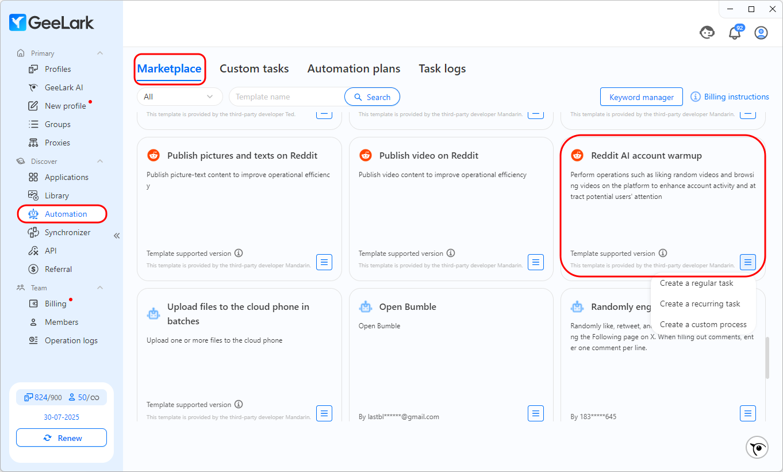Click robot icon on Upload files card
This screenshot has width=783, height=472.
click(153, 314)
